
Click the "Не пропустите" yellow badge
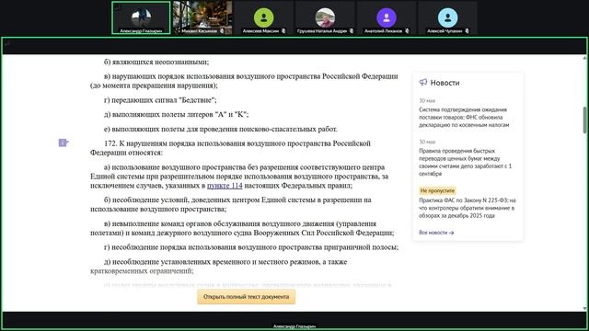tap(437, 190)
